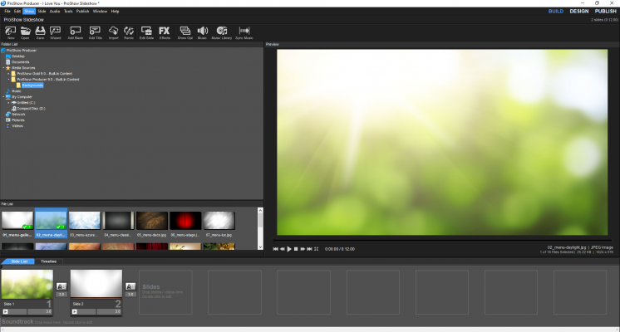Toggle fullscreen preview button
Screen dimensions: 620x332
tap(316, 248)
